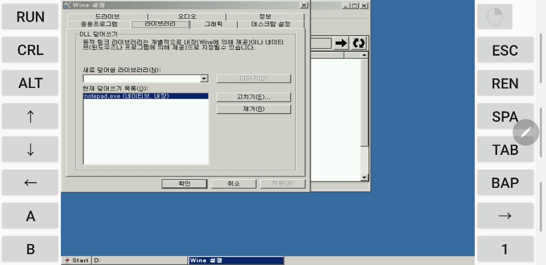Select the 라이브러리 tab
This screenshot has width=546, height=265.
click(160, 24)
